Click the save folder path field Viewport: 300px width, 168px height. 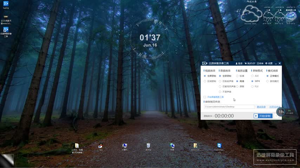[229, 107]
